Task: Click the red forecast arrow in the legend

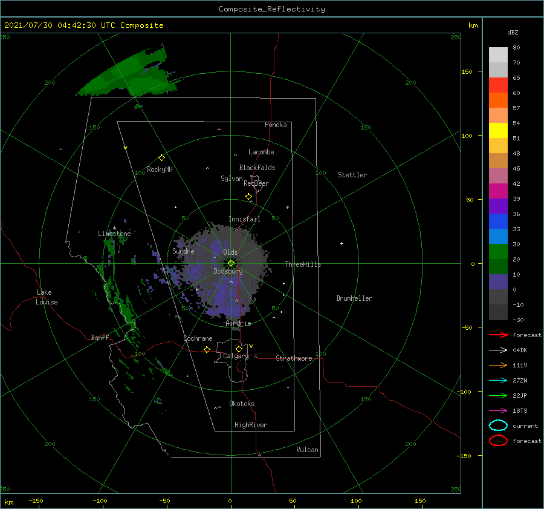Action: [498, 335]
